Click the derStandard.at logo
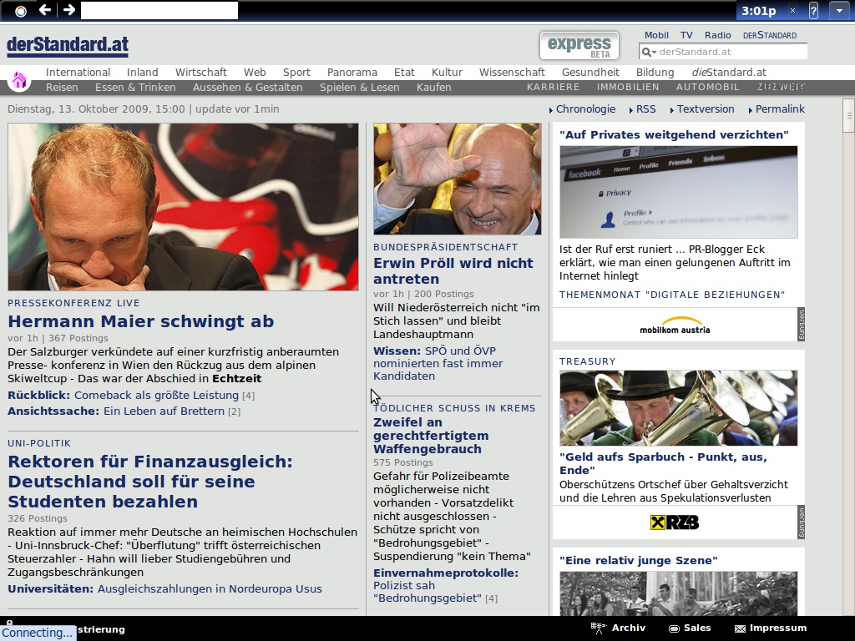The image size is (855, 641). click(x=68, y=46)
